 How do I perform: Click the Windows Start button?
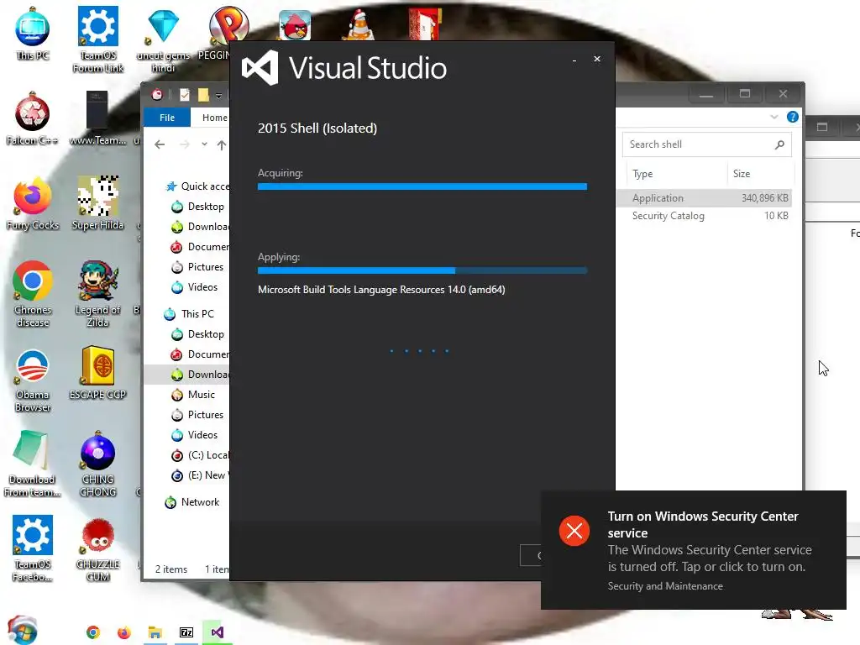(22, 630)
